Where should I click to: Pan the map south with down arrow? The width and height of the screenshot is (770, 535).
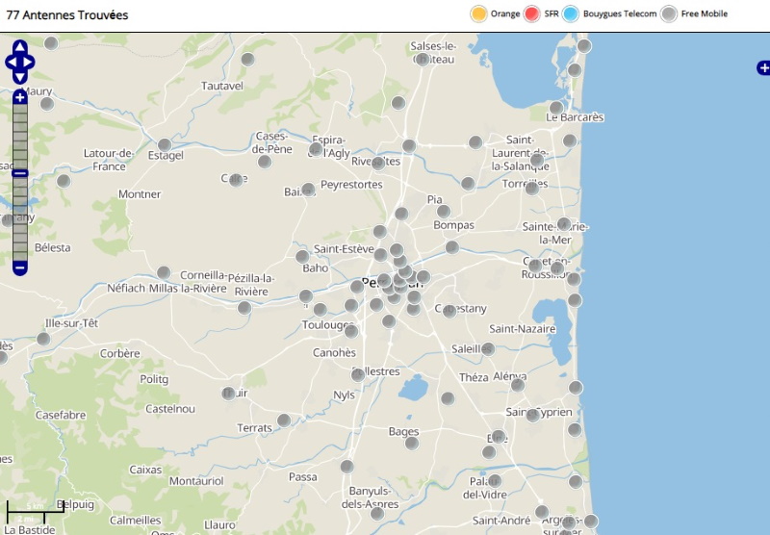(x=20, y=78)
